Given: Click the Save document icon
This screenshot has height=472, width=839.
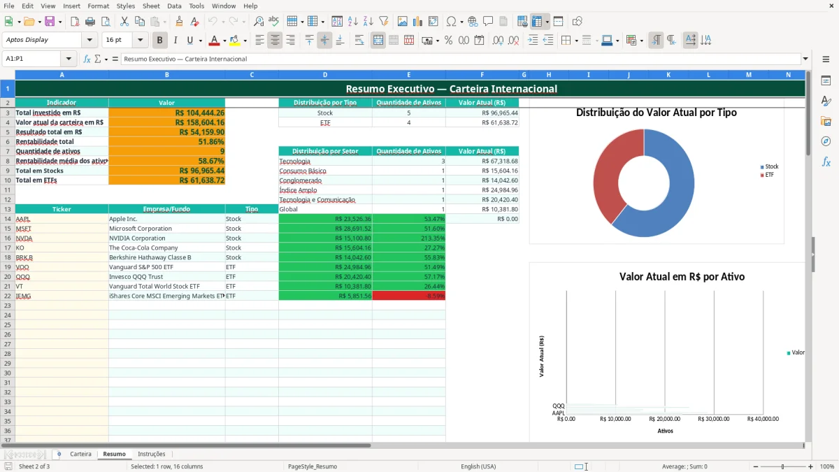Looking at the screenshot, I should [50, 22].
